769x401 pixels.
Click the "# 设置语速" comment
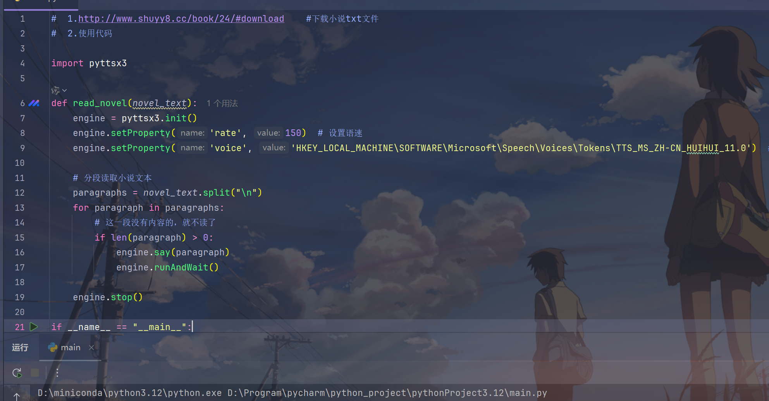[340, 133]
